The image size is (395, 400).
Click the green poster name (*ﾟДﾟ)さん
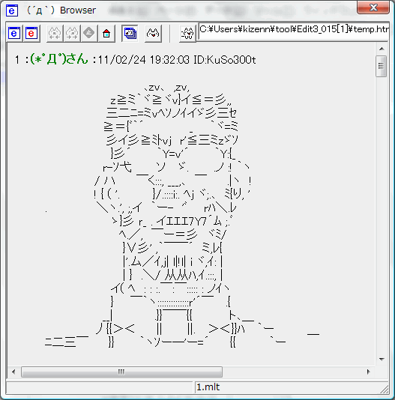point(59,59)
